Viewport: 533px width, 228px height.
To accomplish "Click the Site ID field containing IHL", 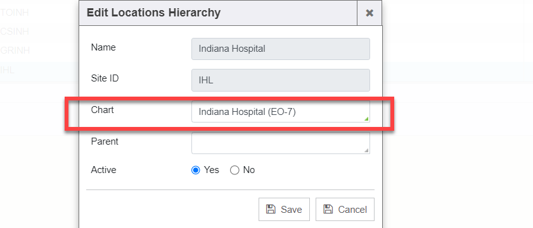I will click(280, 80).
